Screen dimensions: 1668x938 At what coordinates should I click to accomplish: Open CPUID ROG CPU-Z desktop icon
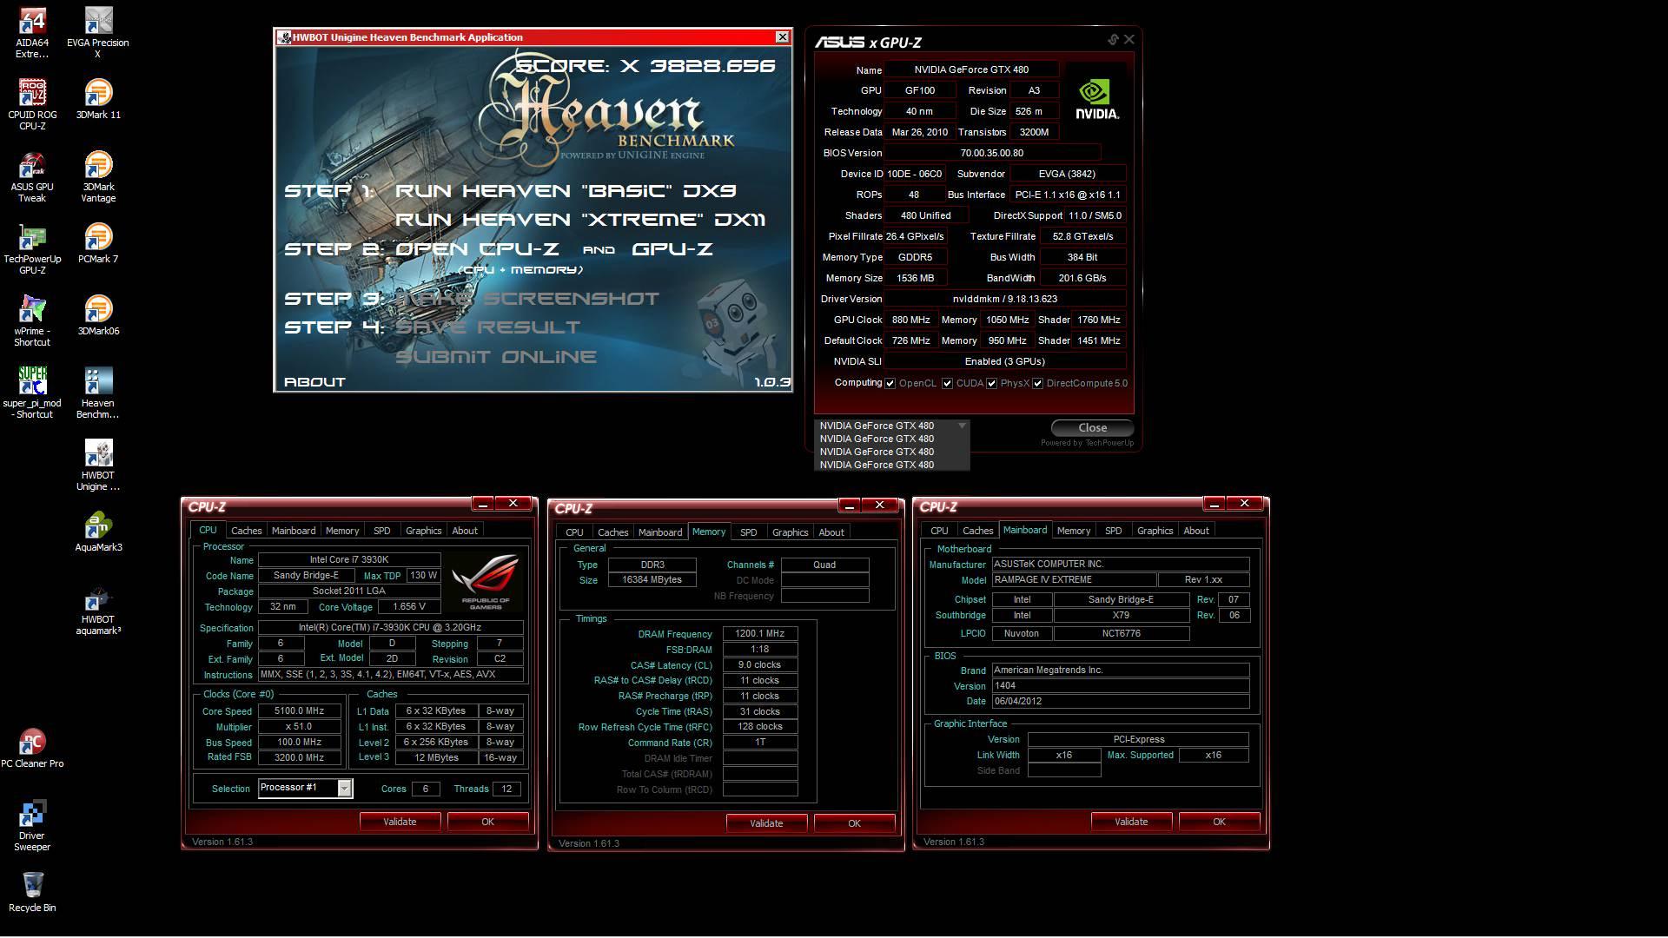(32, 105)
